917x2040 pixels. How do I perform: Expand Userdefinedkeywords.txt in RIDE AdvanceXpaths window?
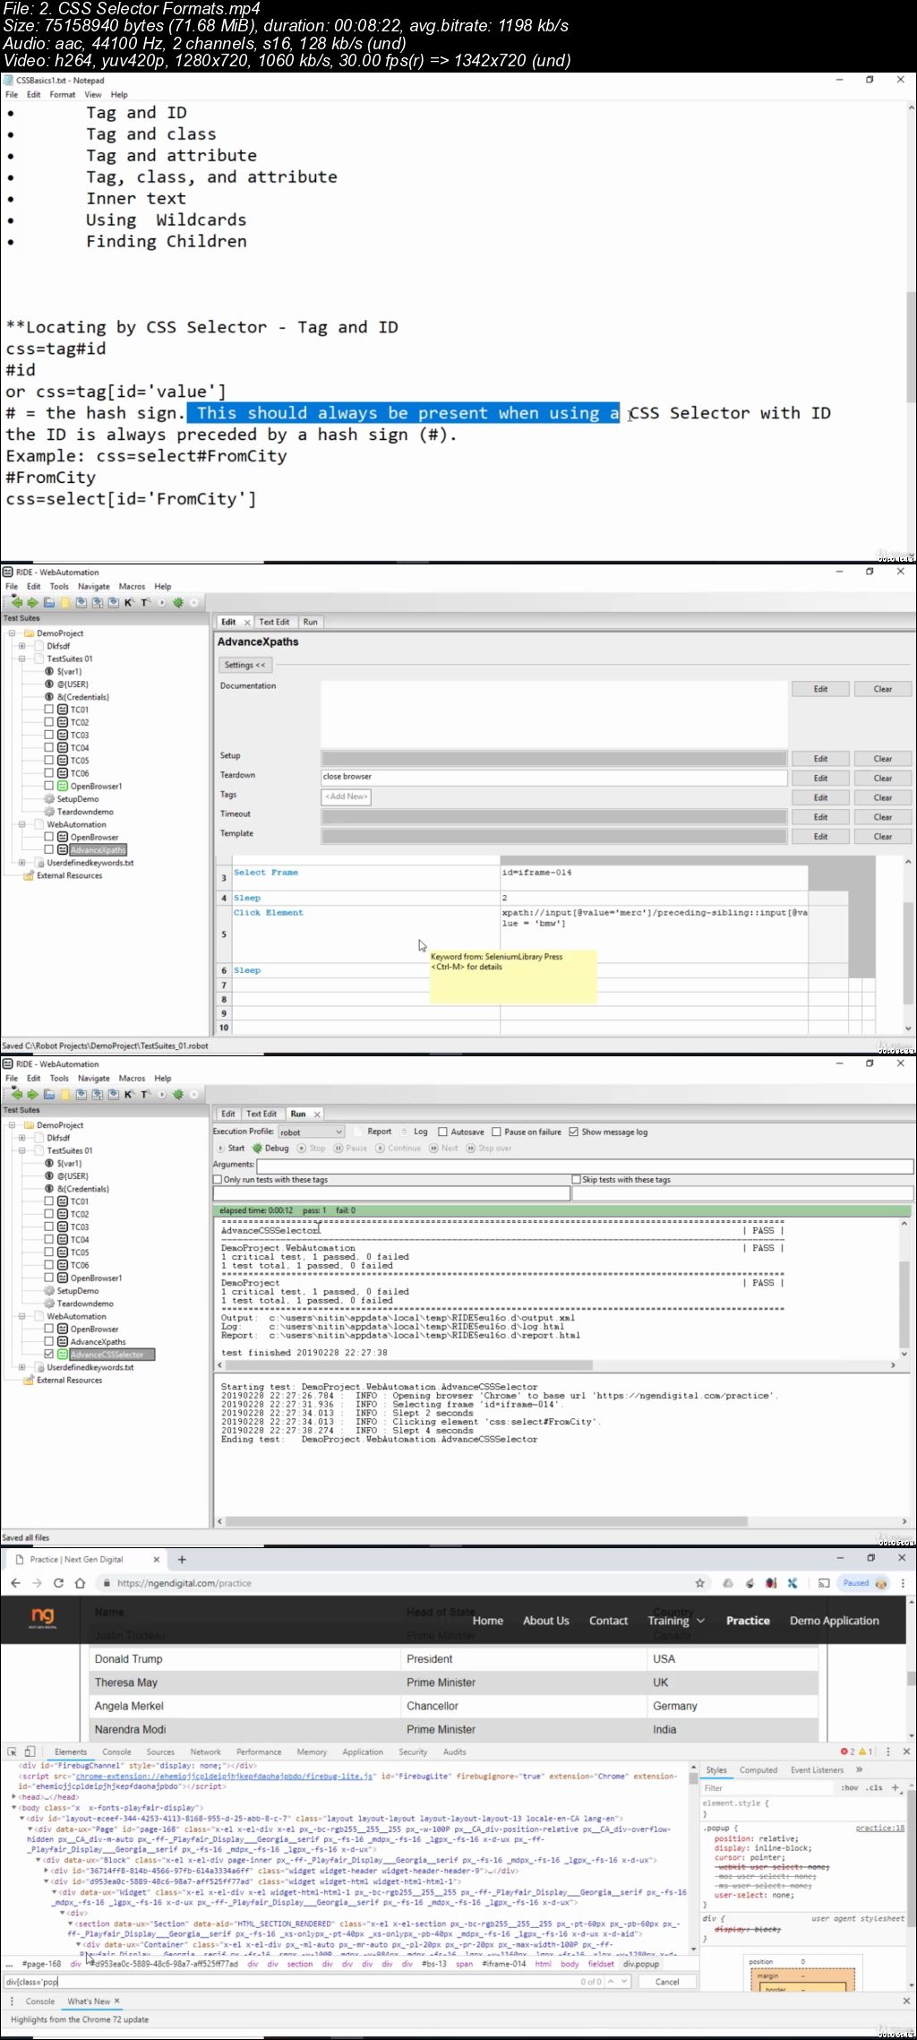pos(22,863)
